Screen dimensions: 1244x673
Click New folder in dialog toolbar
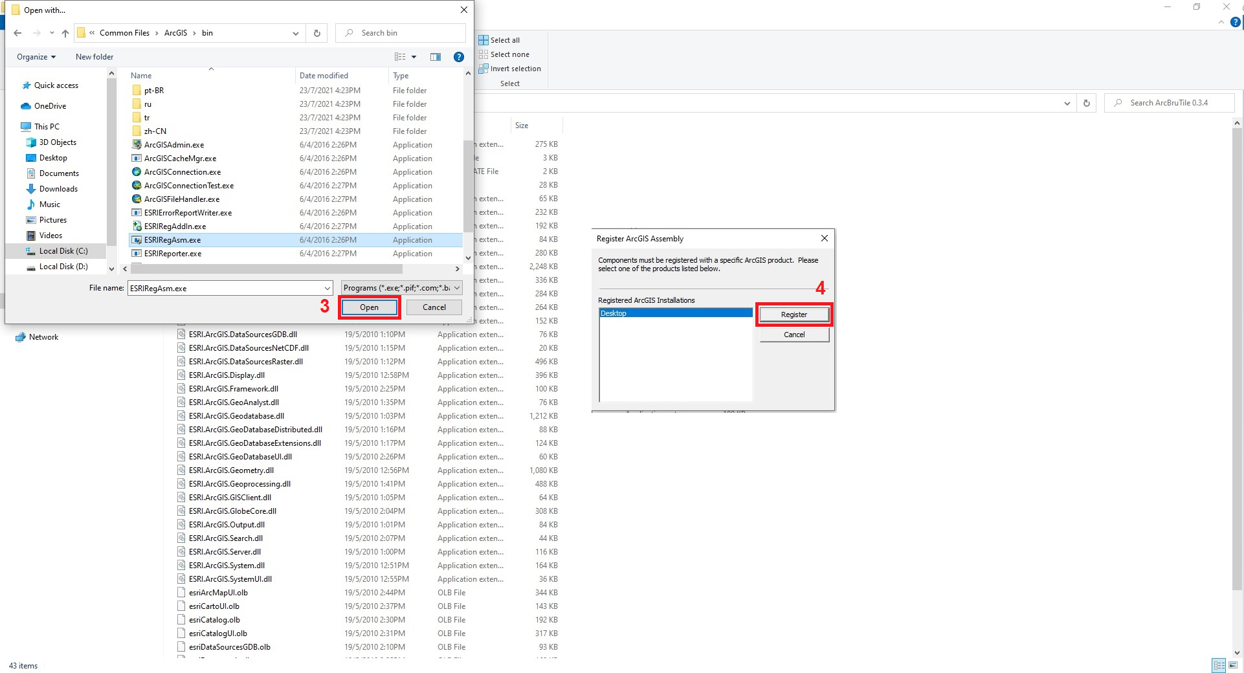[94, 57]
